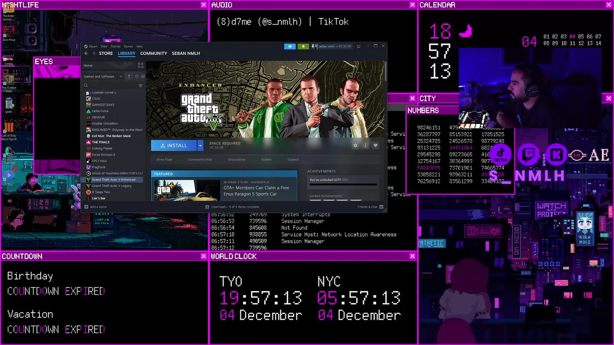The image size is (614, 345).
Task: Click the Twitch logo in stream overlay
Action: [x=529, y=154]
